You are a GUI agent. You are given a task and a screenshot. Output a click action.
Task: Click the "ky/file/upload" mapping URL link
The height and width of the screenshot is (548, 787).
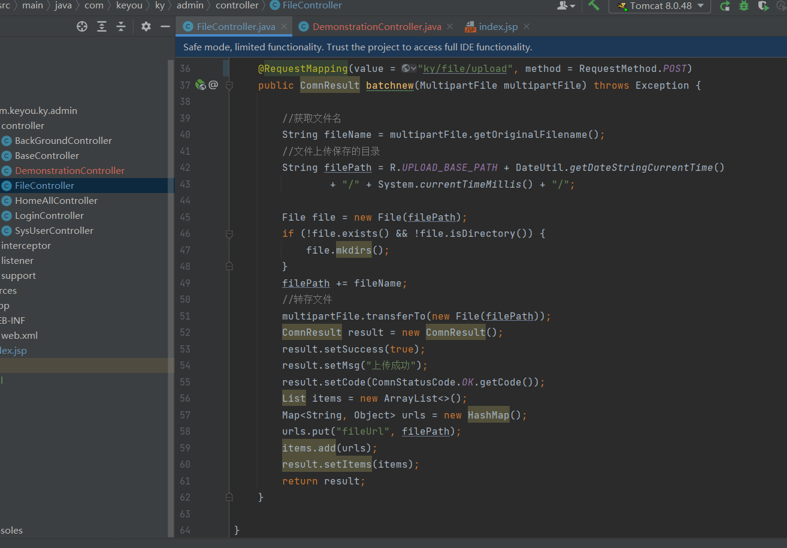[465, 68]
